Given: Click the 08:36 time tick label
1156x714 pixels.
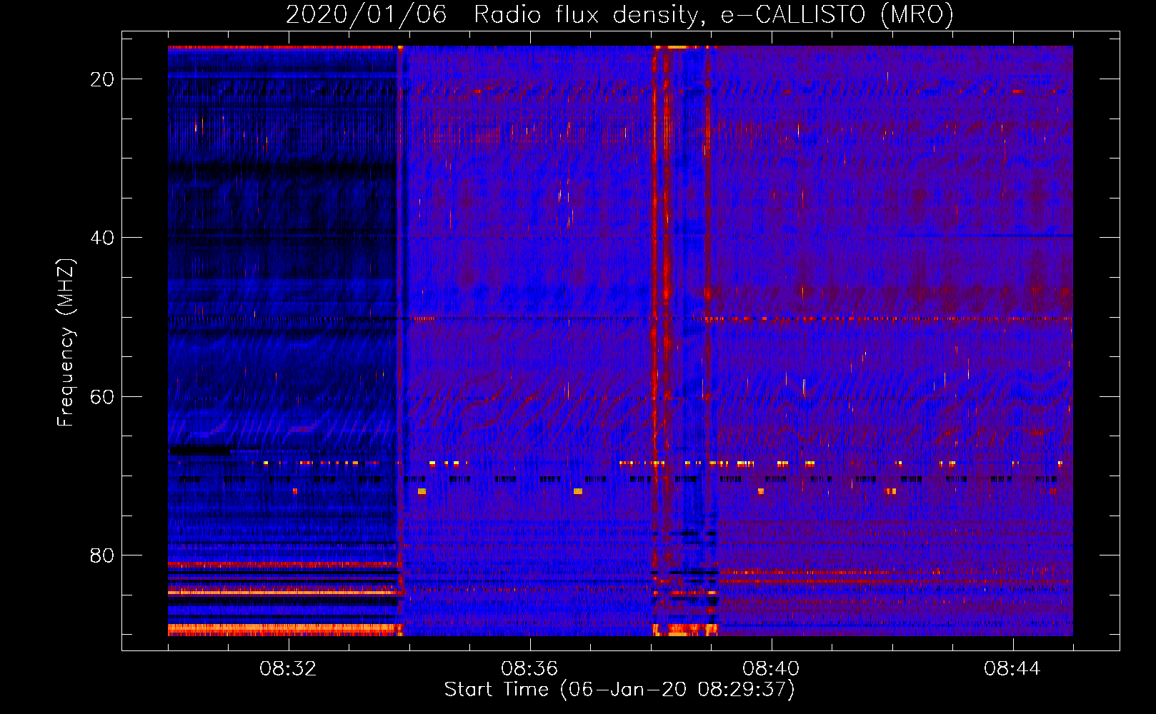Looking at the screenshot, I should pyautogui.click(x=529, y=669).
